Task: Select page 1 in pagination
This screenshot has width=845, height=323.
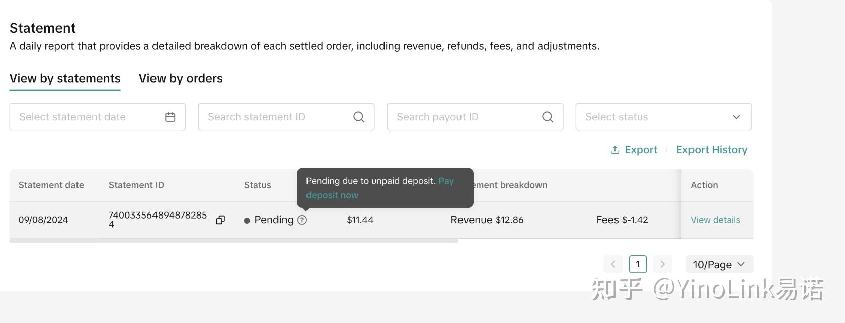Action: [638, 264]
